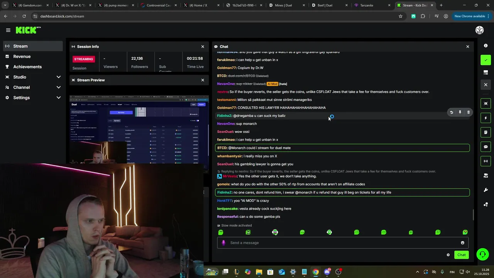Click the green Chat send button
The height and width of the screenshot is (278, 494).
point(462,255)
